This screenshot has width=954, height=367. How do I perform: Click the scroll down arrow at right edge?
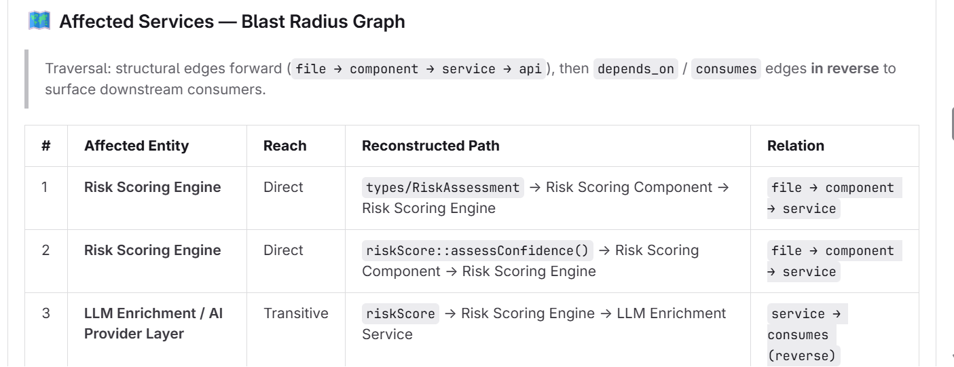coord(953,355)
